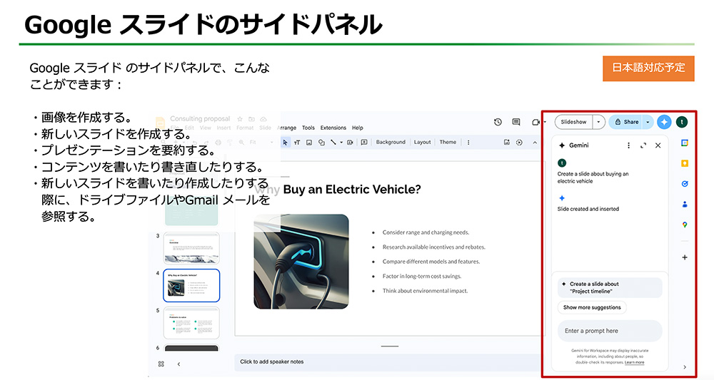Open the comments history icon
Image resolution: width=714 pixels, height=380 pixels.
[516, 122]
